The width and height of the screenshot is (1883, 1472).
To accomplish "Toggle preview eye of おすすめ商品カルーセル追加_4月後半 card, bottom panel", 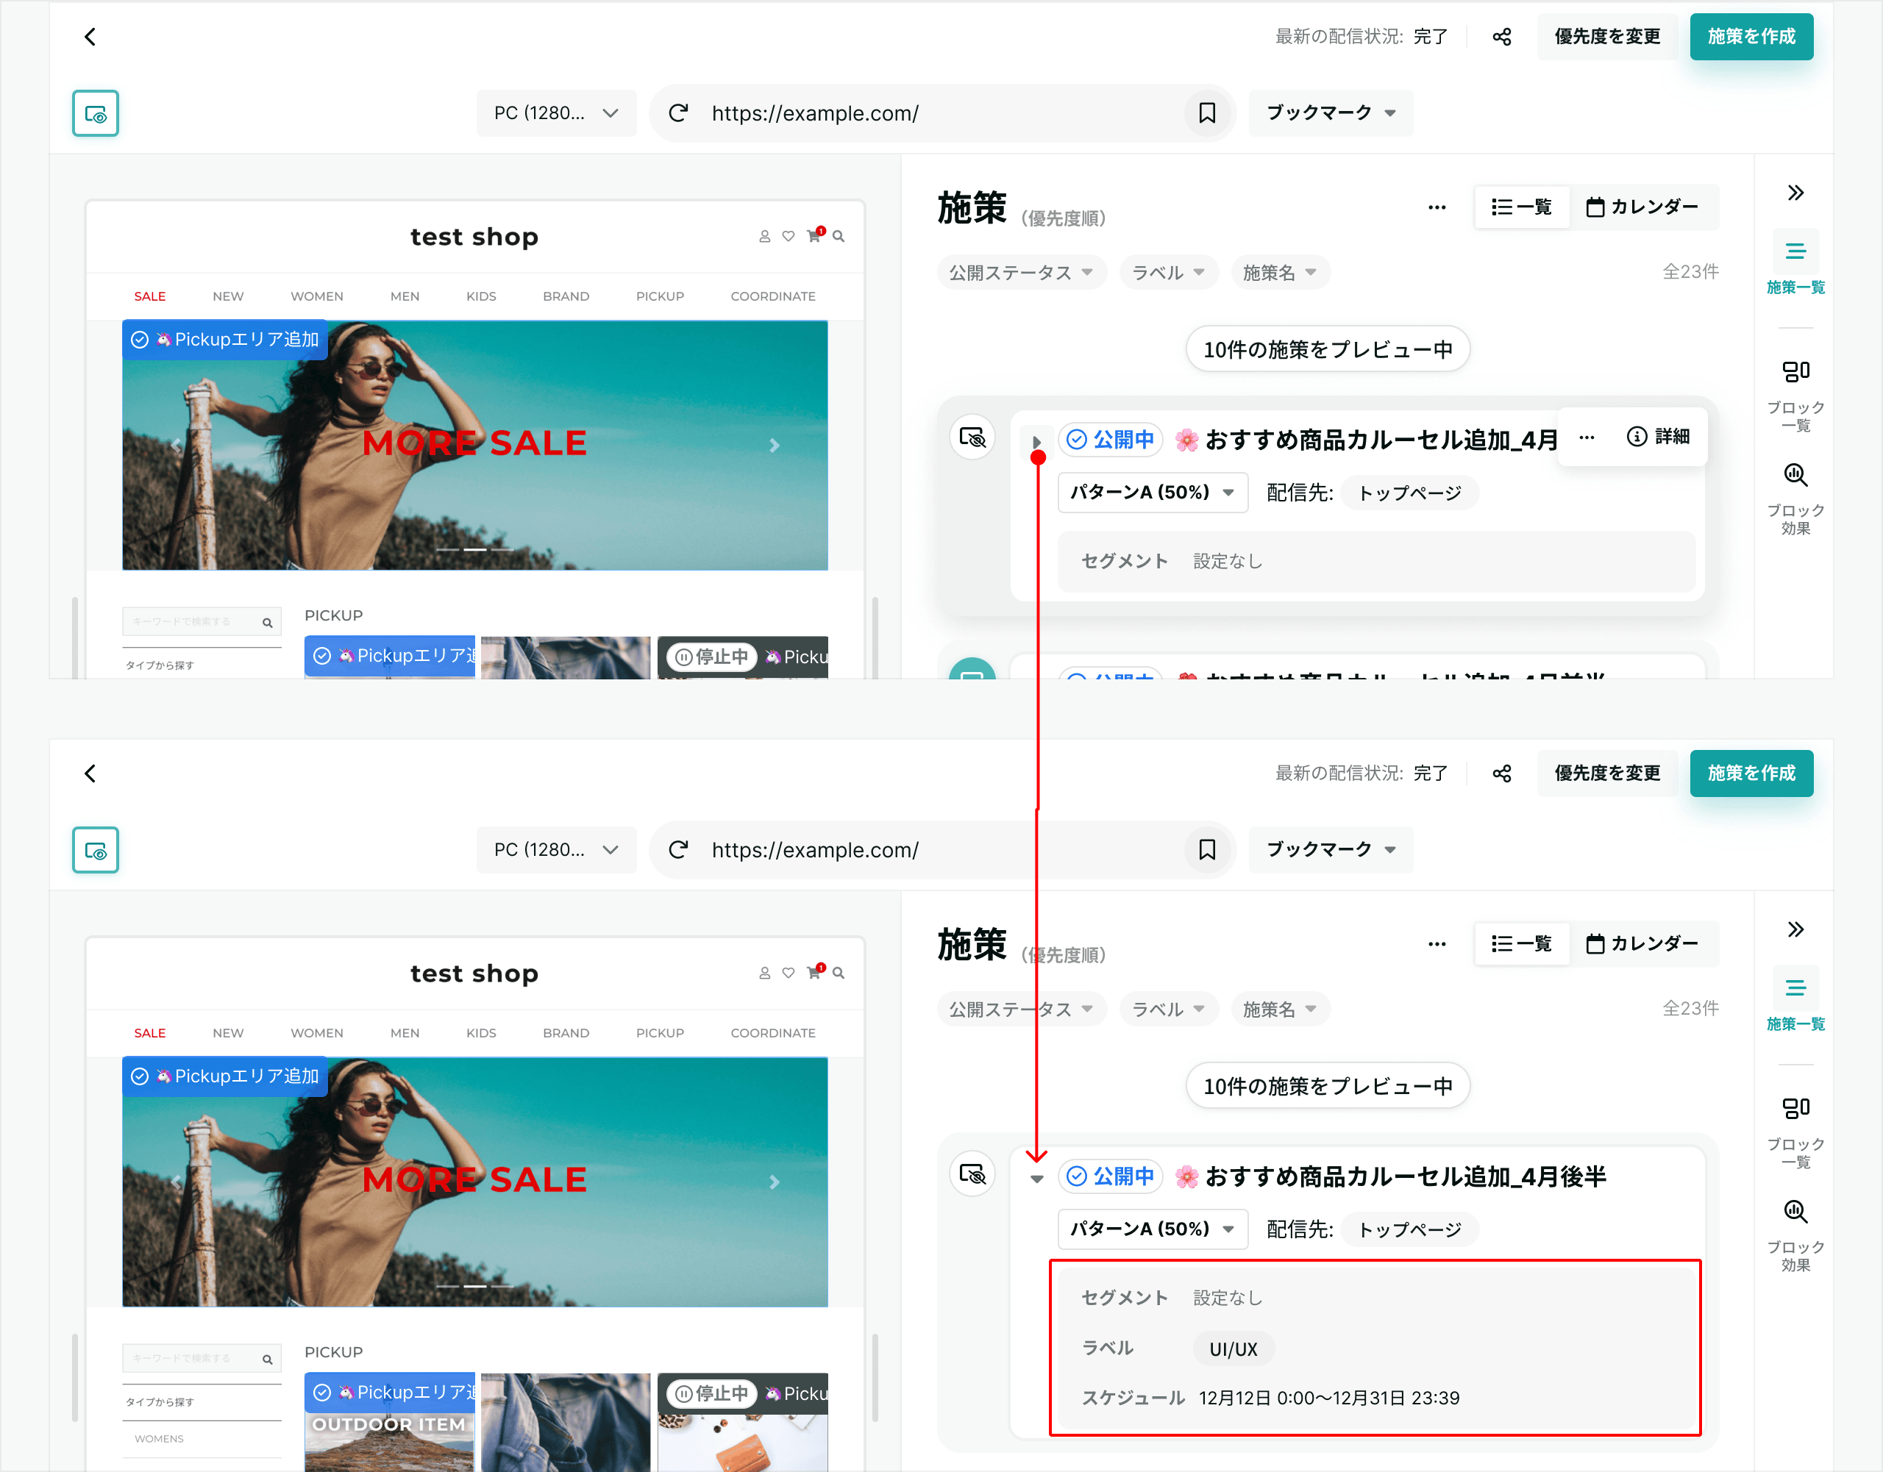I will (x=972, y=1173).
